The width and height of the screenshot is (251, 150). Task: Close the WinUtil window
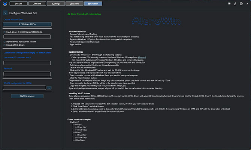(247, 4)
